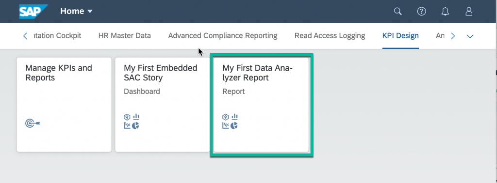Open the Manage KPIs and Reports tile
The height and width of the screenshot is (183, 497).
click(64, 105)
